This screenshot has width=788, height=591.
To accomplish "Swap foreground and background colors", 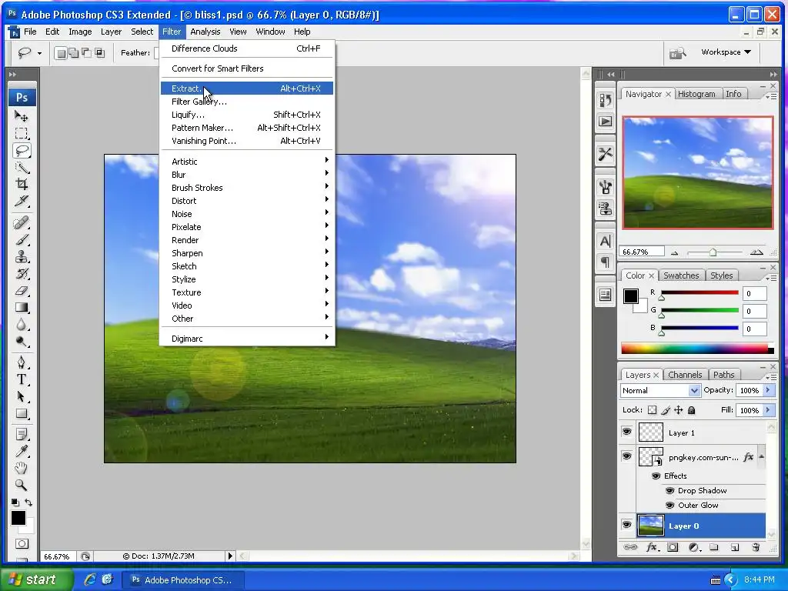I will (x=28, y=503).
